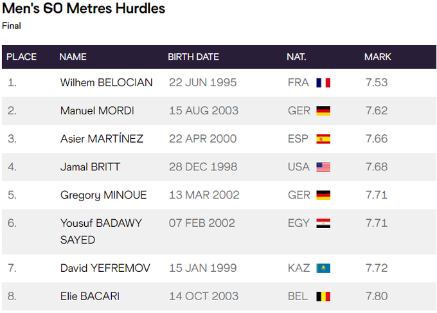Viewport: 437px width, 313px height.
Task: Click the German flag beside Manuel Mordi
Action: click(x=323, y=111)
